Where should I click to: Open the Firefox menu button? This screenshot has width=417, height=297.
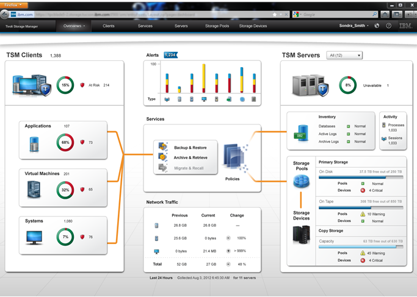[x=14, y=5]
